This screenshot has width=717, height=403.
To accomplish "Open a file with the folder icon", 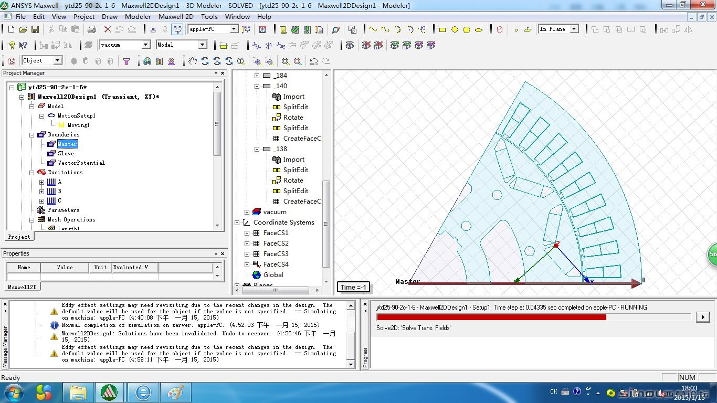I will click(23, 29).
